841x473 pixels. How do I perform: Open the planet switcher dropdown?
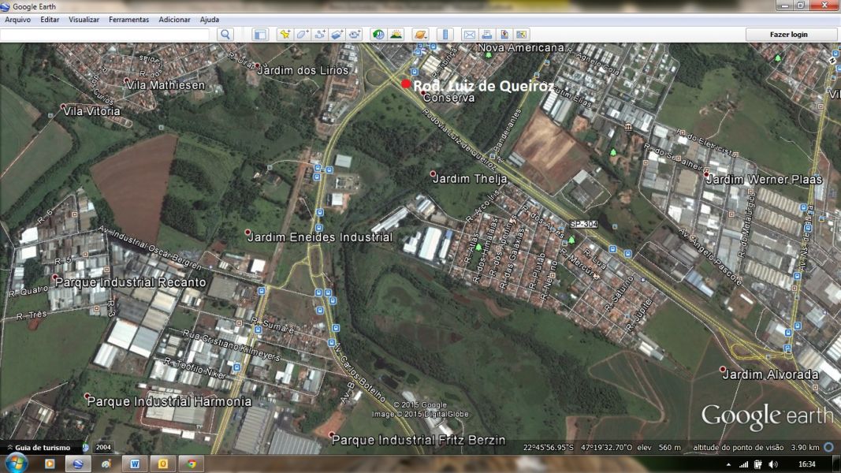420,35
